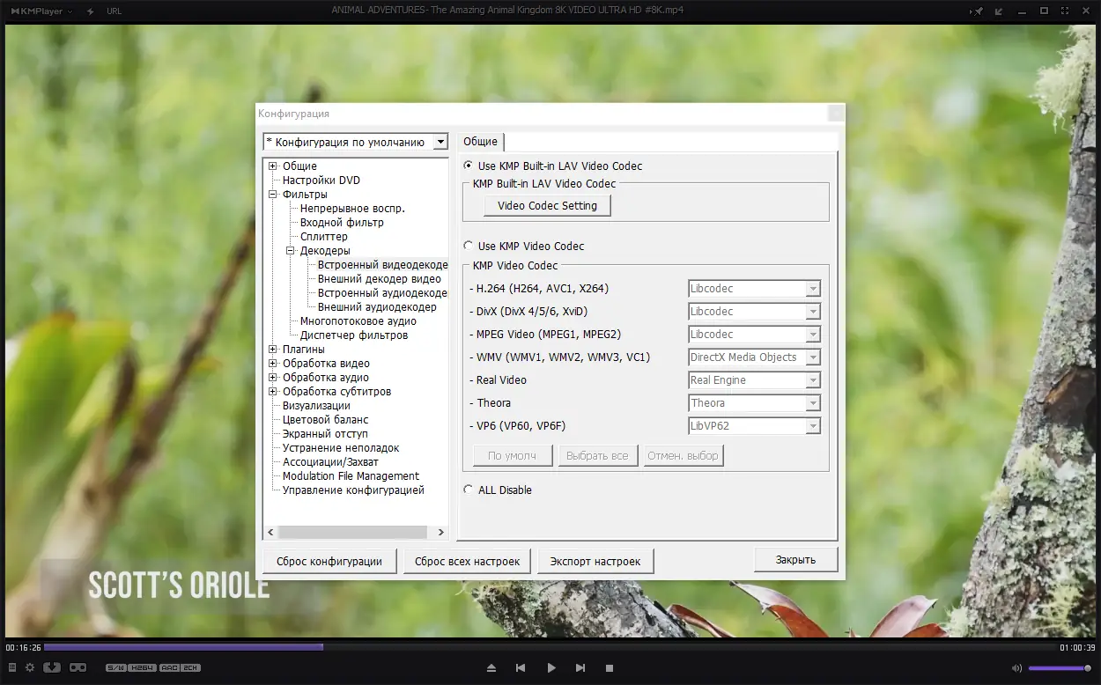
Task: Adjust the volume slider
Action: 1060,668
